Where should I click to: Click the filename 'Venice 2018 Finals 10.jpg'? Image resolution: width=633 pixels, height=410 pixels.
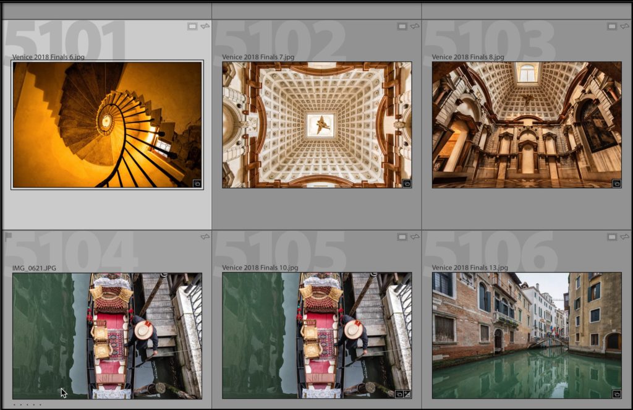260,268
